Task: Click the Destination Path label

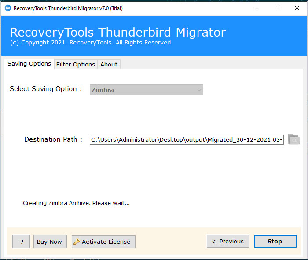Action: pos(53,139)
